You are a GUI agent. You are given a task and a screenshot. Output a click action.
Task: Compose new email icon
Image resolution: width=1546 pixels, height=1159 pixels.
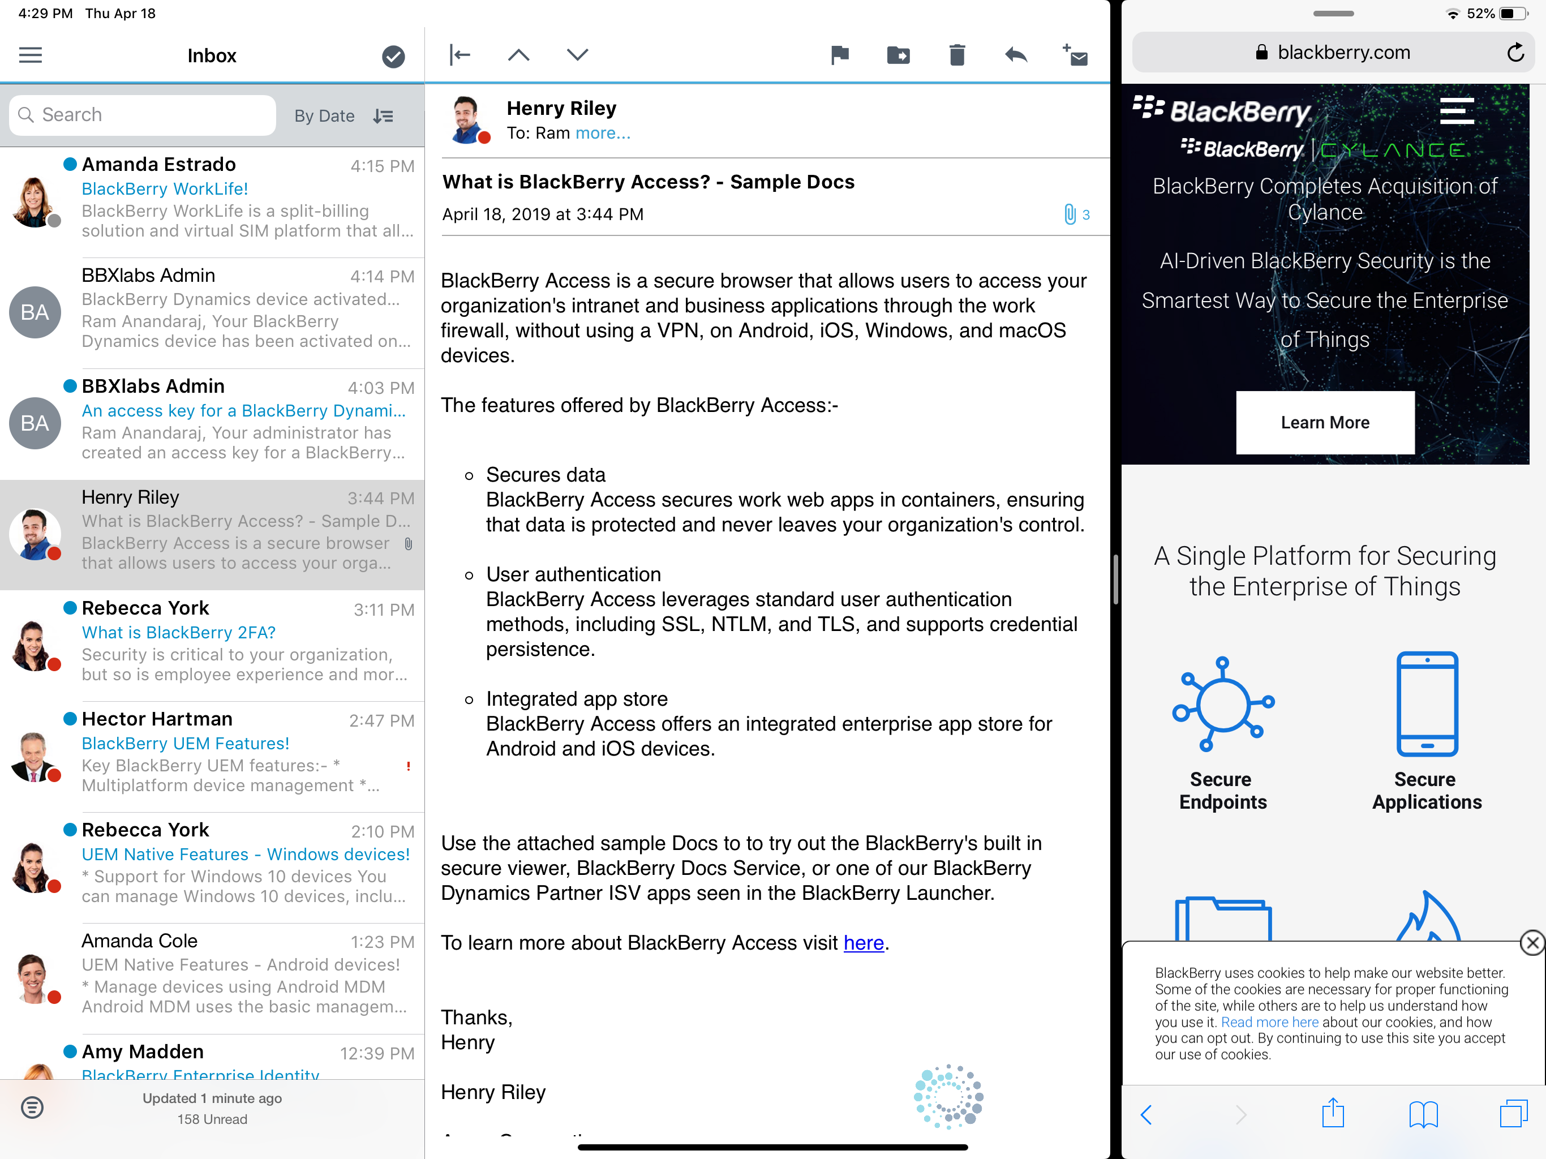coord(1075,54)
